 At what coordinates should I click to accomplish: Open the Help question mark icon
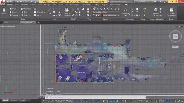(x=164, y=2)
